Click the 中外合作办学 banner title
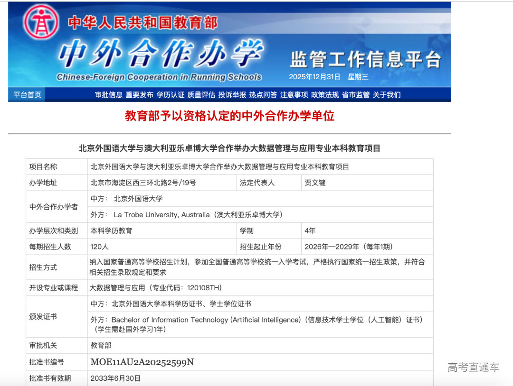The width and height of the screenshot is (513, 386). tap(160, 55)
